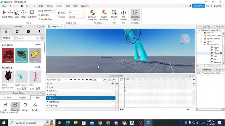Select the Sleeping animation in Explorer
The image size is (225, 126).
(x=217, y=62)
